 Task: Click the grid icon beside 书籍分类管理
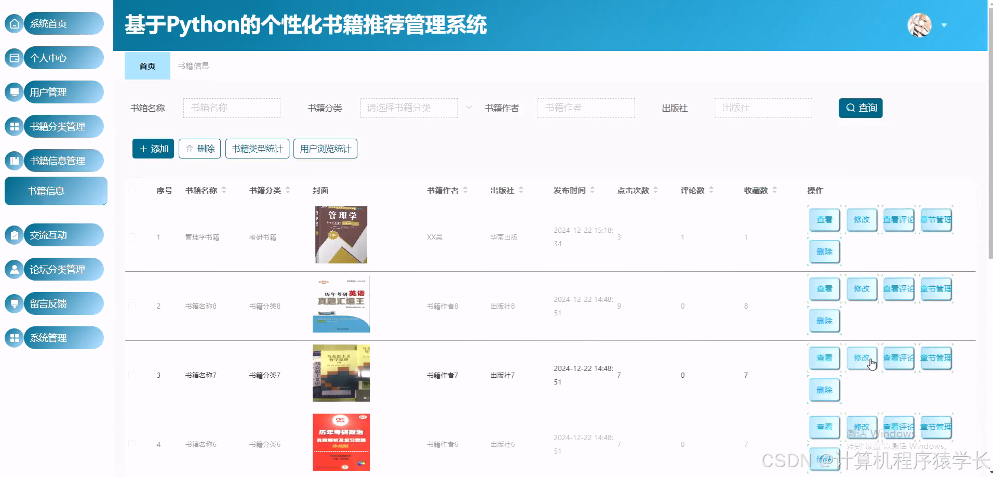15,126
